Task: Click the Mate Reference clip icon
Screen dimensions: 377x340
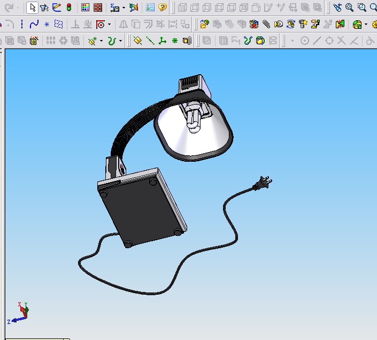Action: [x=187, y=41]
